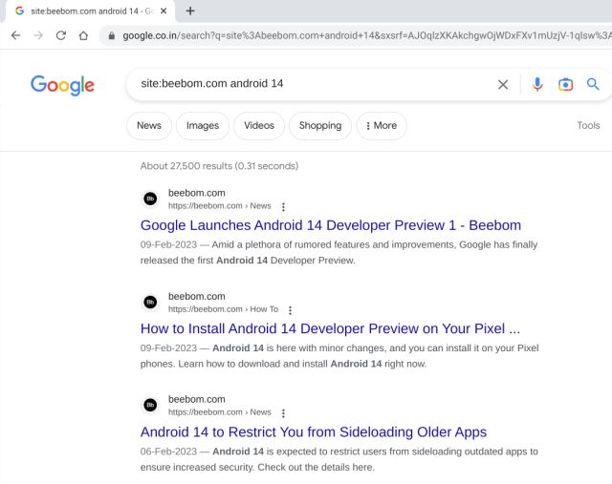Submit search with the magnifying glass icon
This screenshot has height=484, width=612.
[x=593, y=84]
